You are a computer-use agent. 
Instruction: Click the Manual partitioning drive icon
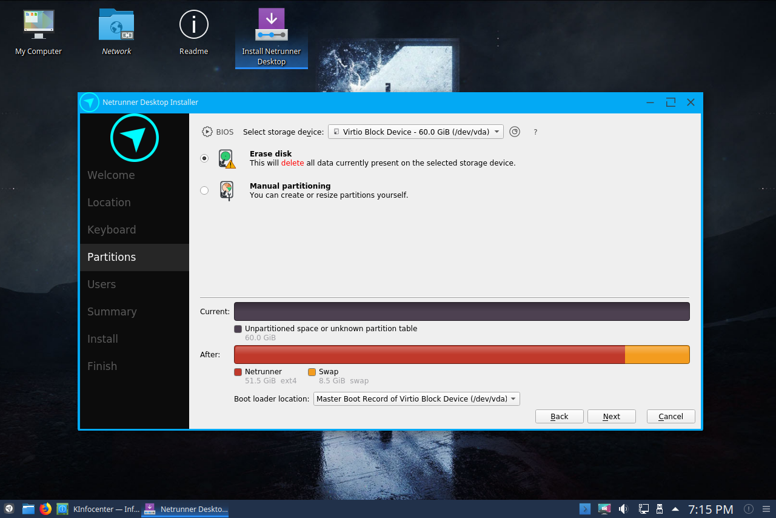coord(227,191)
